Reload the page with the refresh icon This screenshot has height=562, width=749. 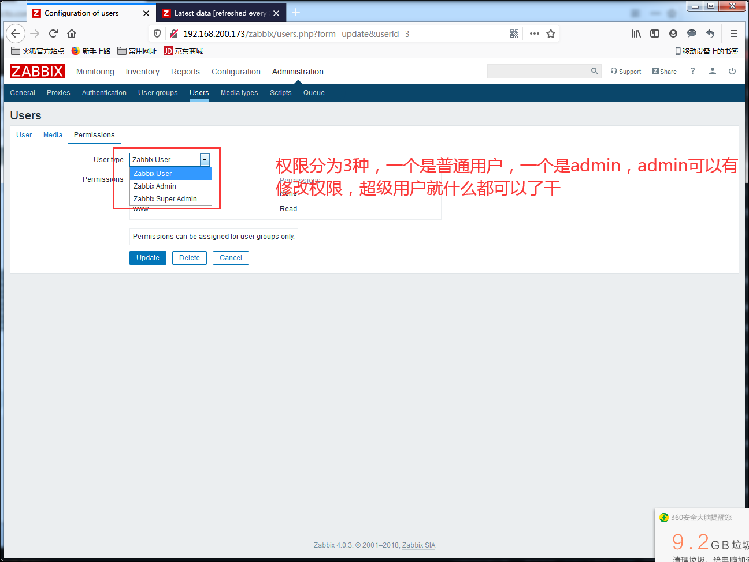click(53, 33)
